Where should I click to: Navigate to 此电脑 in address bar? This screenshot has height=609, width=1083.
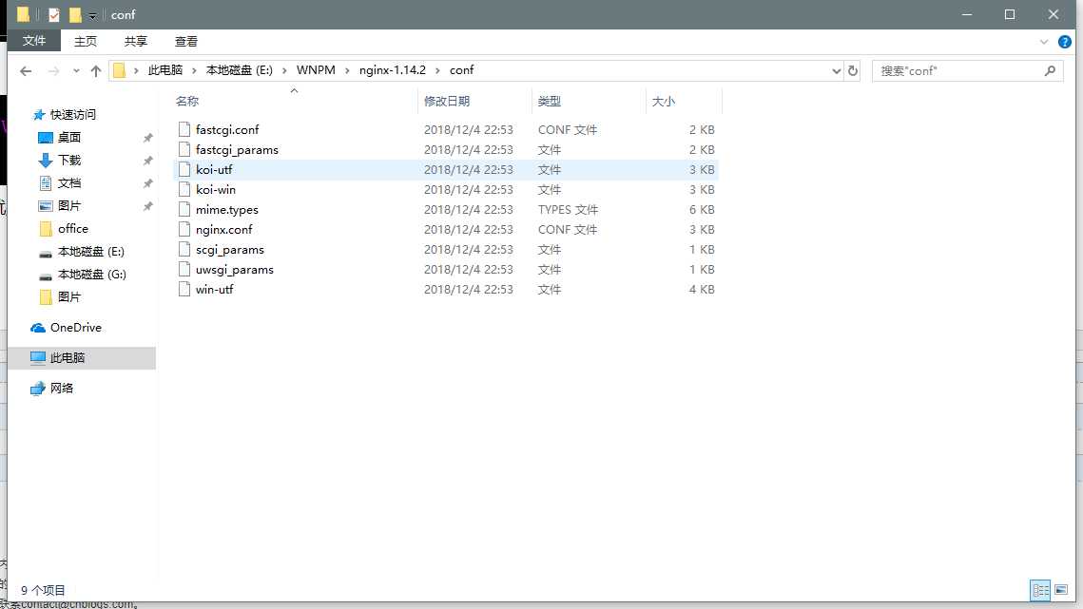click(x=165, y=69)
